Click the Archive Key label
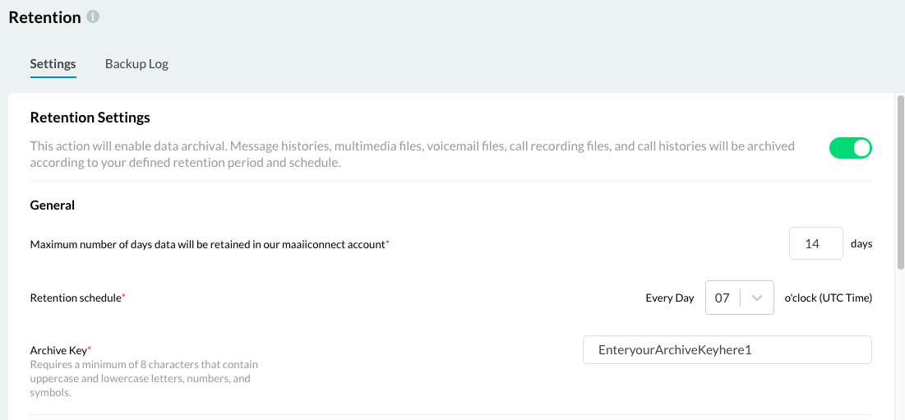This screenshot has width=905, height=420. coord(59,350)
